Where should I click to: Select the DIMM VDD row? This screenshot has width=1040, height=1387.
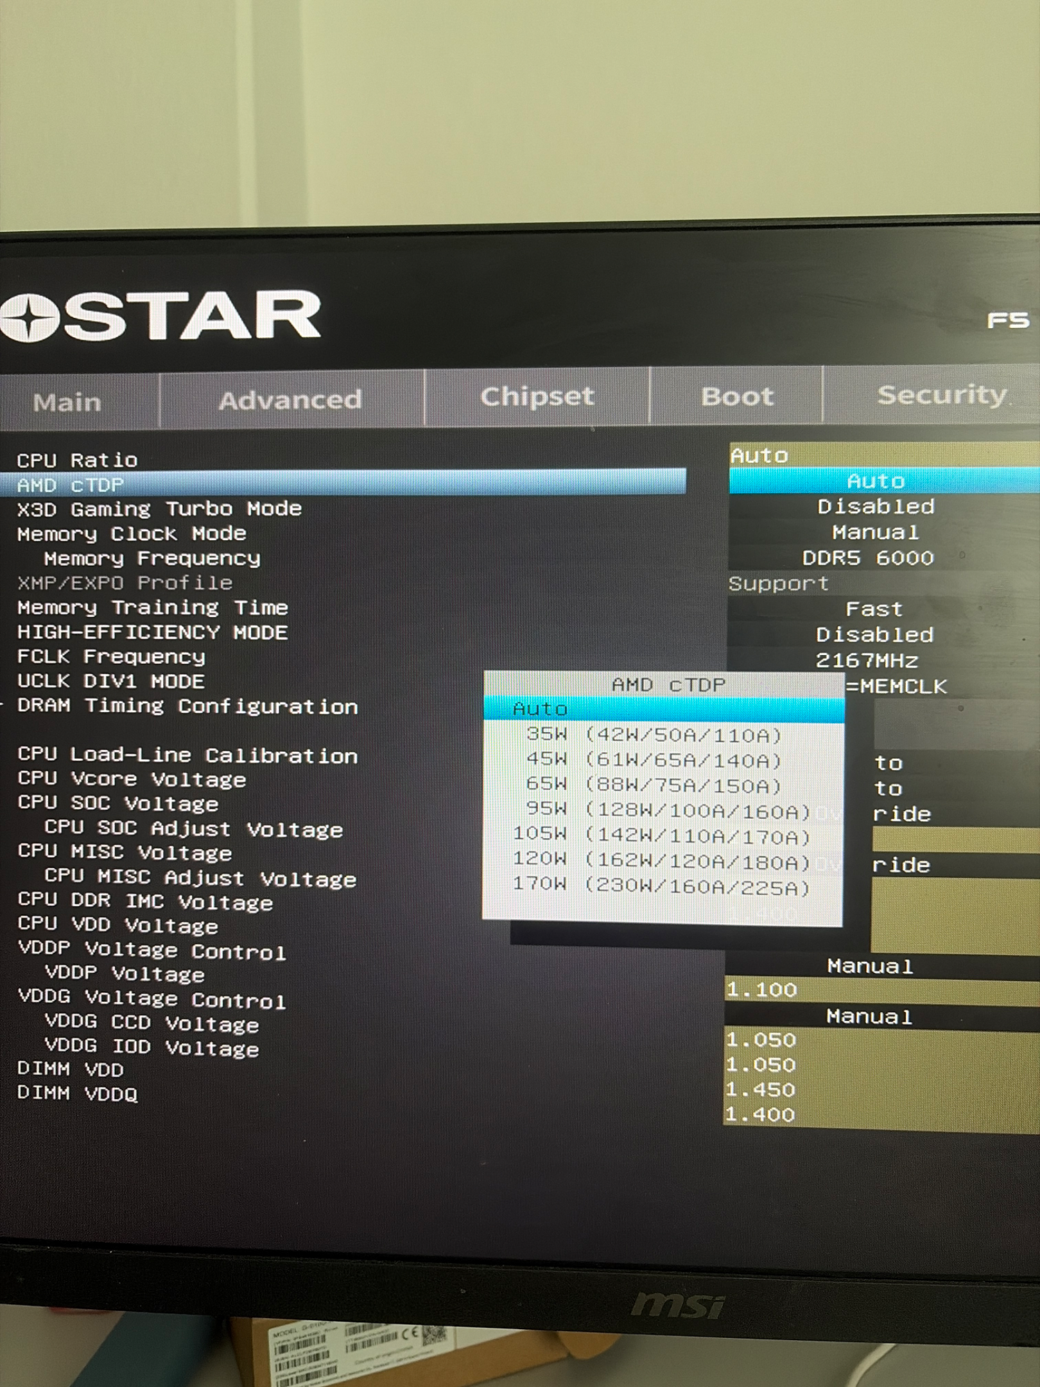[x=71, y=1070]
